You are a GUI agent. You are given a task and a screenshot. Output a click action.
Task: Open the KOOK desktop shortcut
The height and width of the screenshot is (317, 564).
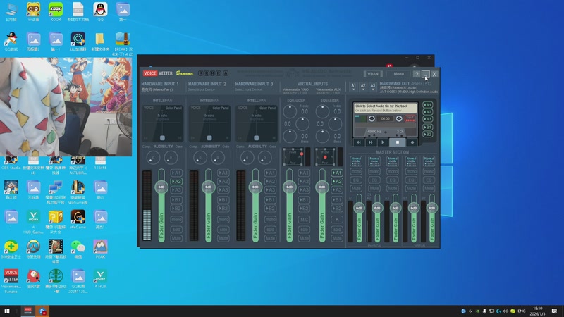[x=56, y=12]
